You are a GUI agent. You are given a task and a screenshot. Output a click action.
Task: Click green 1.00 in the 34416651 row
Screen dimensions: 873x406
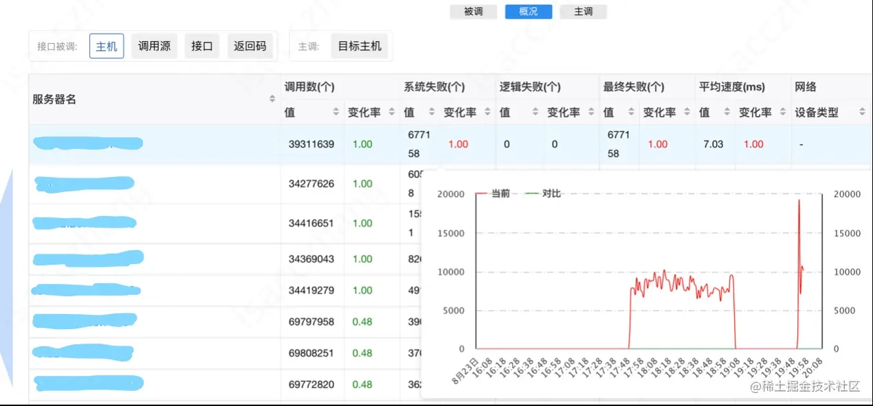click(362, 224)
